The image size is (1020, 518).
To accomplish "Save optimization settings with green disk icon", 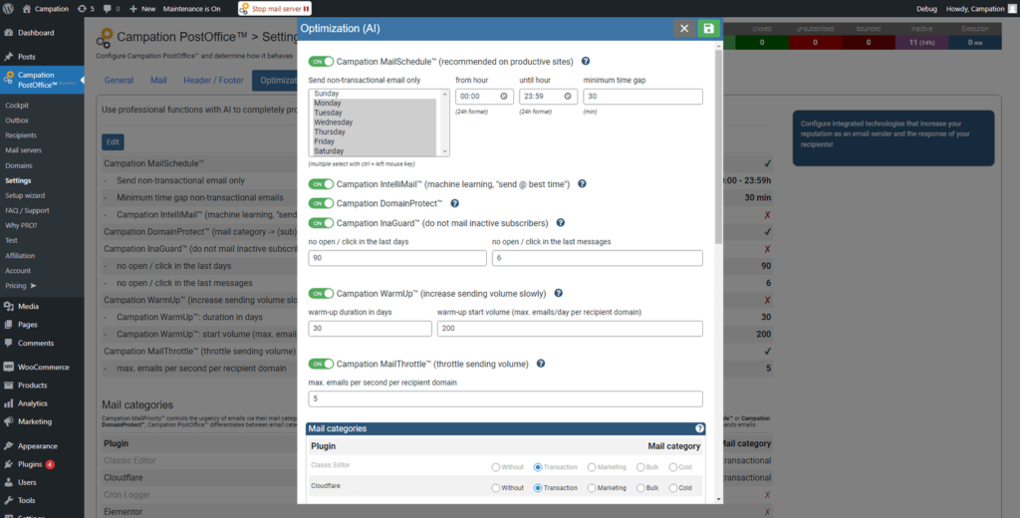I will pos(708,29).
